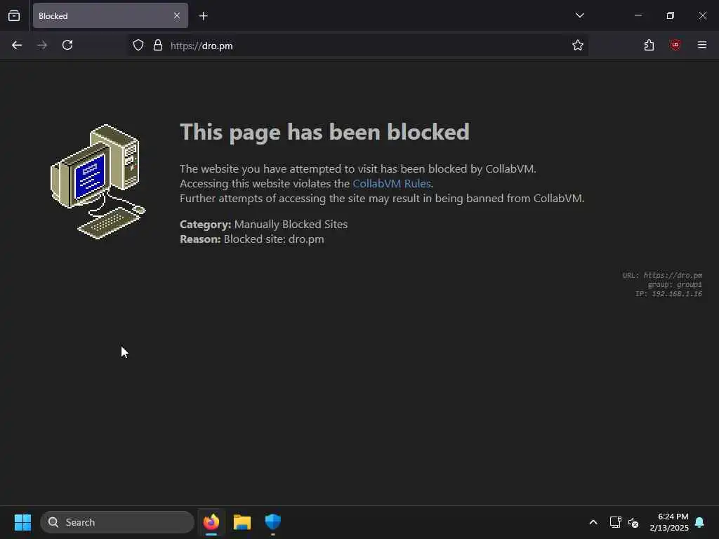Click the Reason: Blocked site dro.pm text
This screenshot has height=539, width=719.
252,239
